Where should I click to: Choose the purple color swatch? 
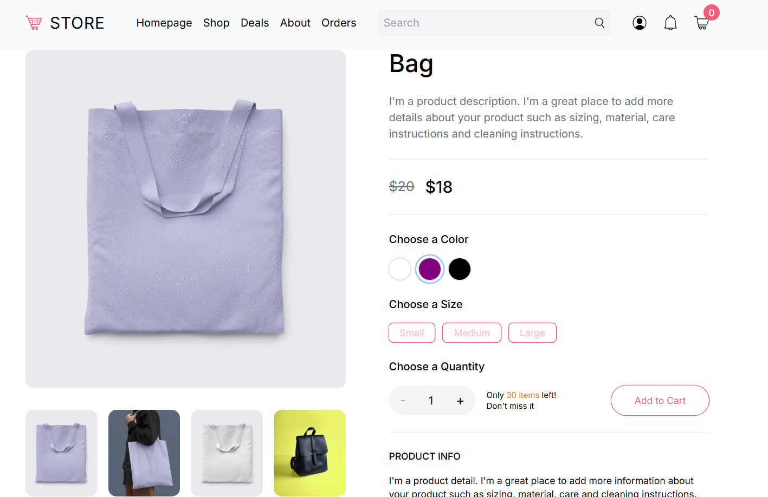(x=430, y=269)
